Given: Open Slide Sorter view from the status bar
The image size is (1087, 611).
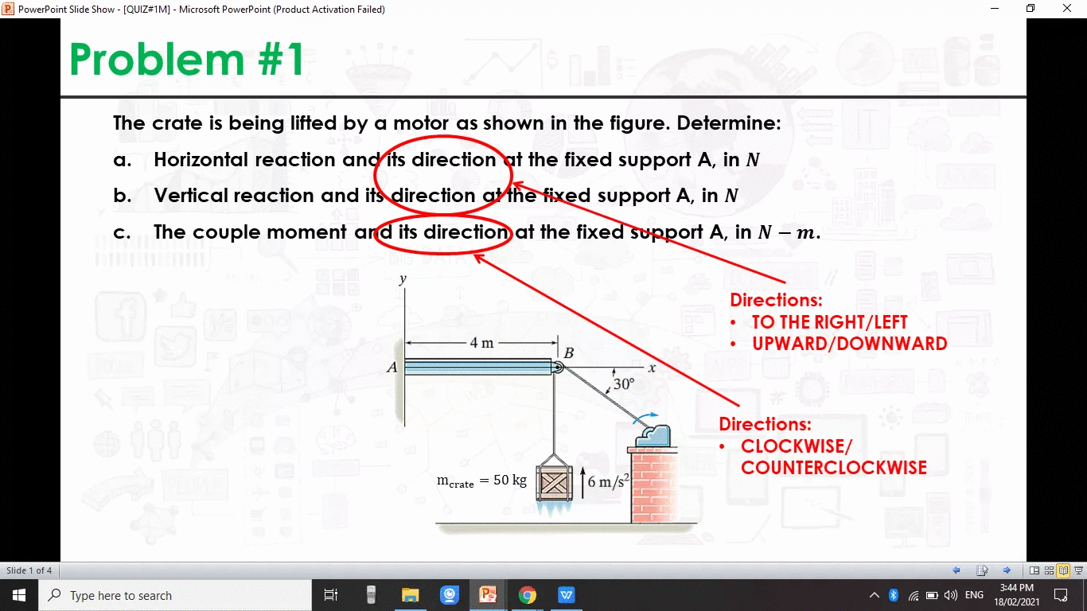Looking at the screenshot, I should (1050, 570).
